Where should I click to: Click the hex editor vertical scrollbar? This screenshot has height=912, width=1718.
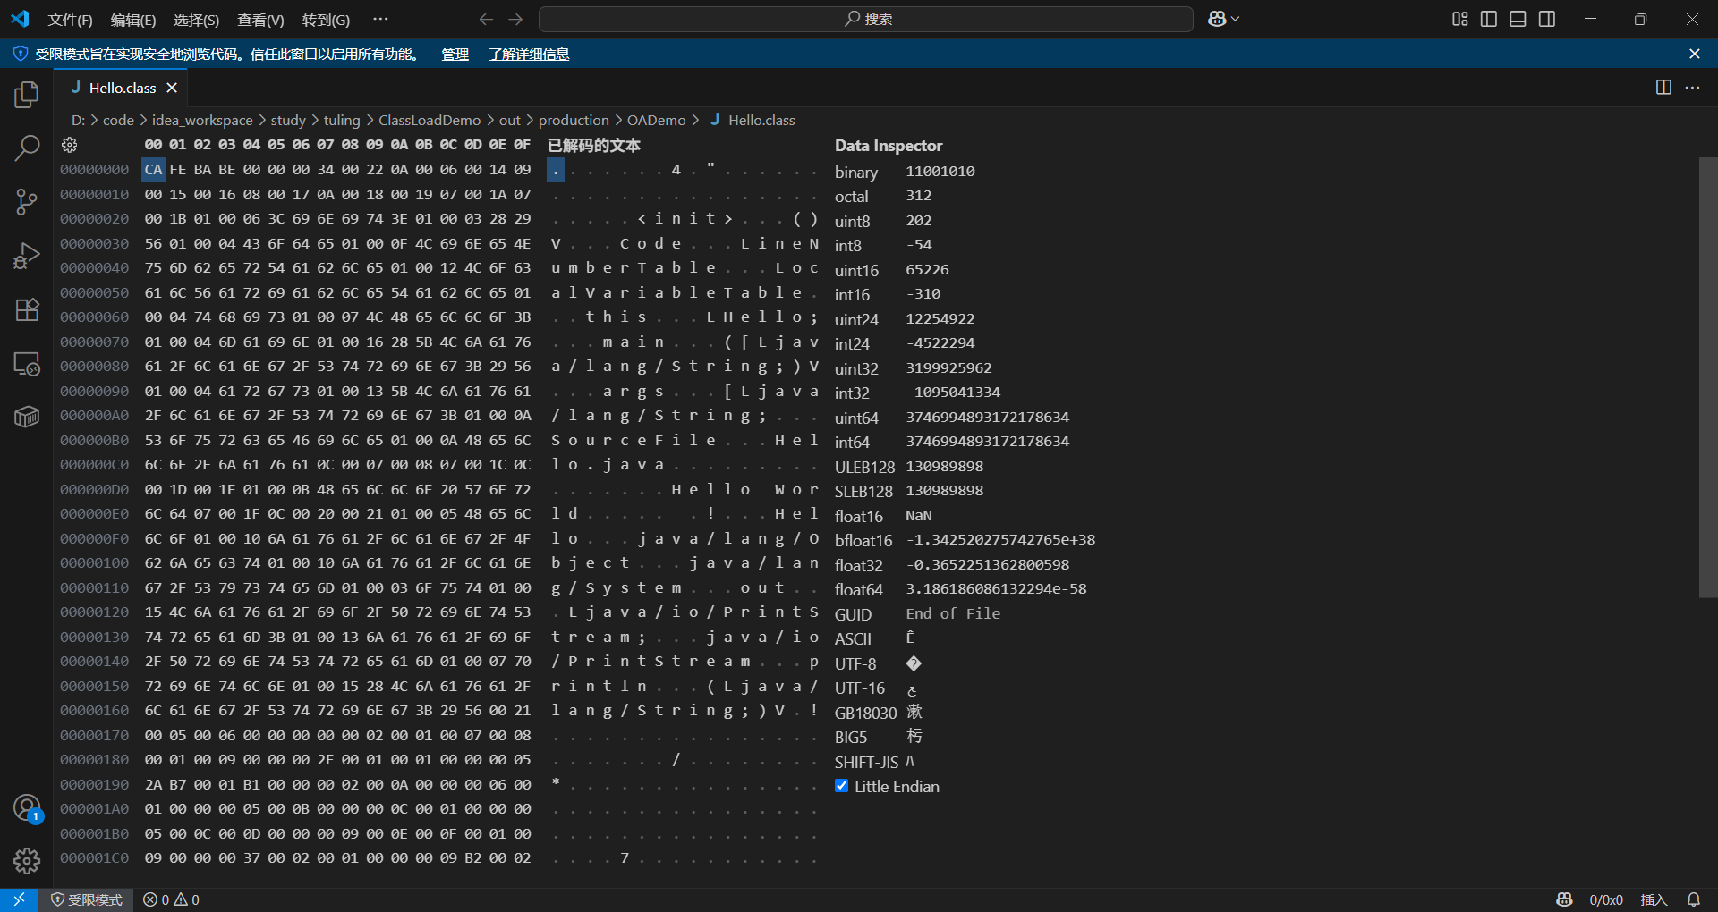tap(1708, 377)
